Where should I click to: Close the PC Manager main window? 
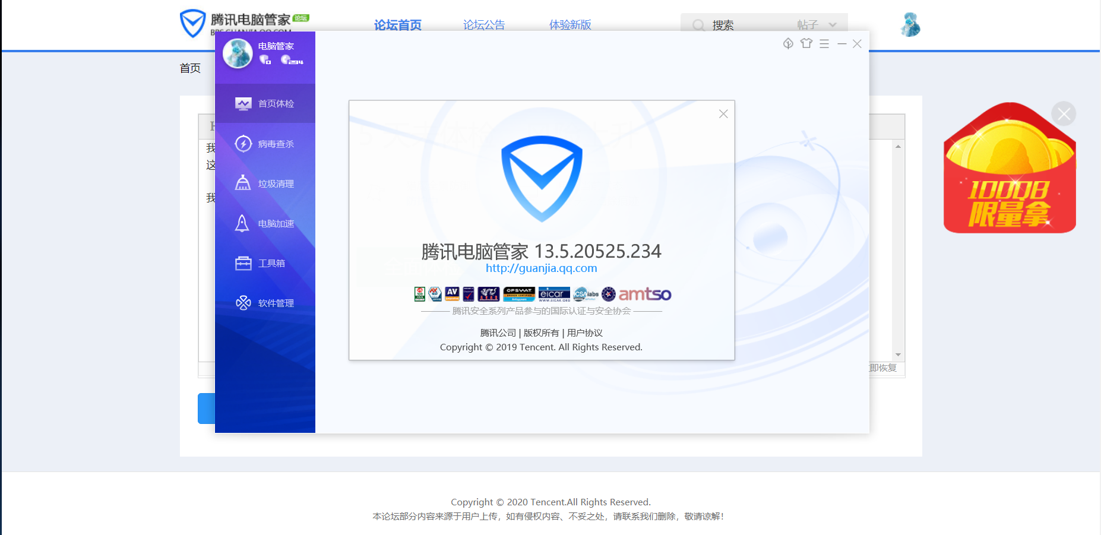[x=857, y=43]
